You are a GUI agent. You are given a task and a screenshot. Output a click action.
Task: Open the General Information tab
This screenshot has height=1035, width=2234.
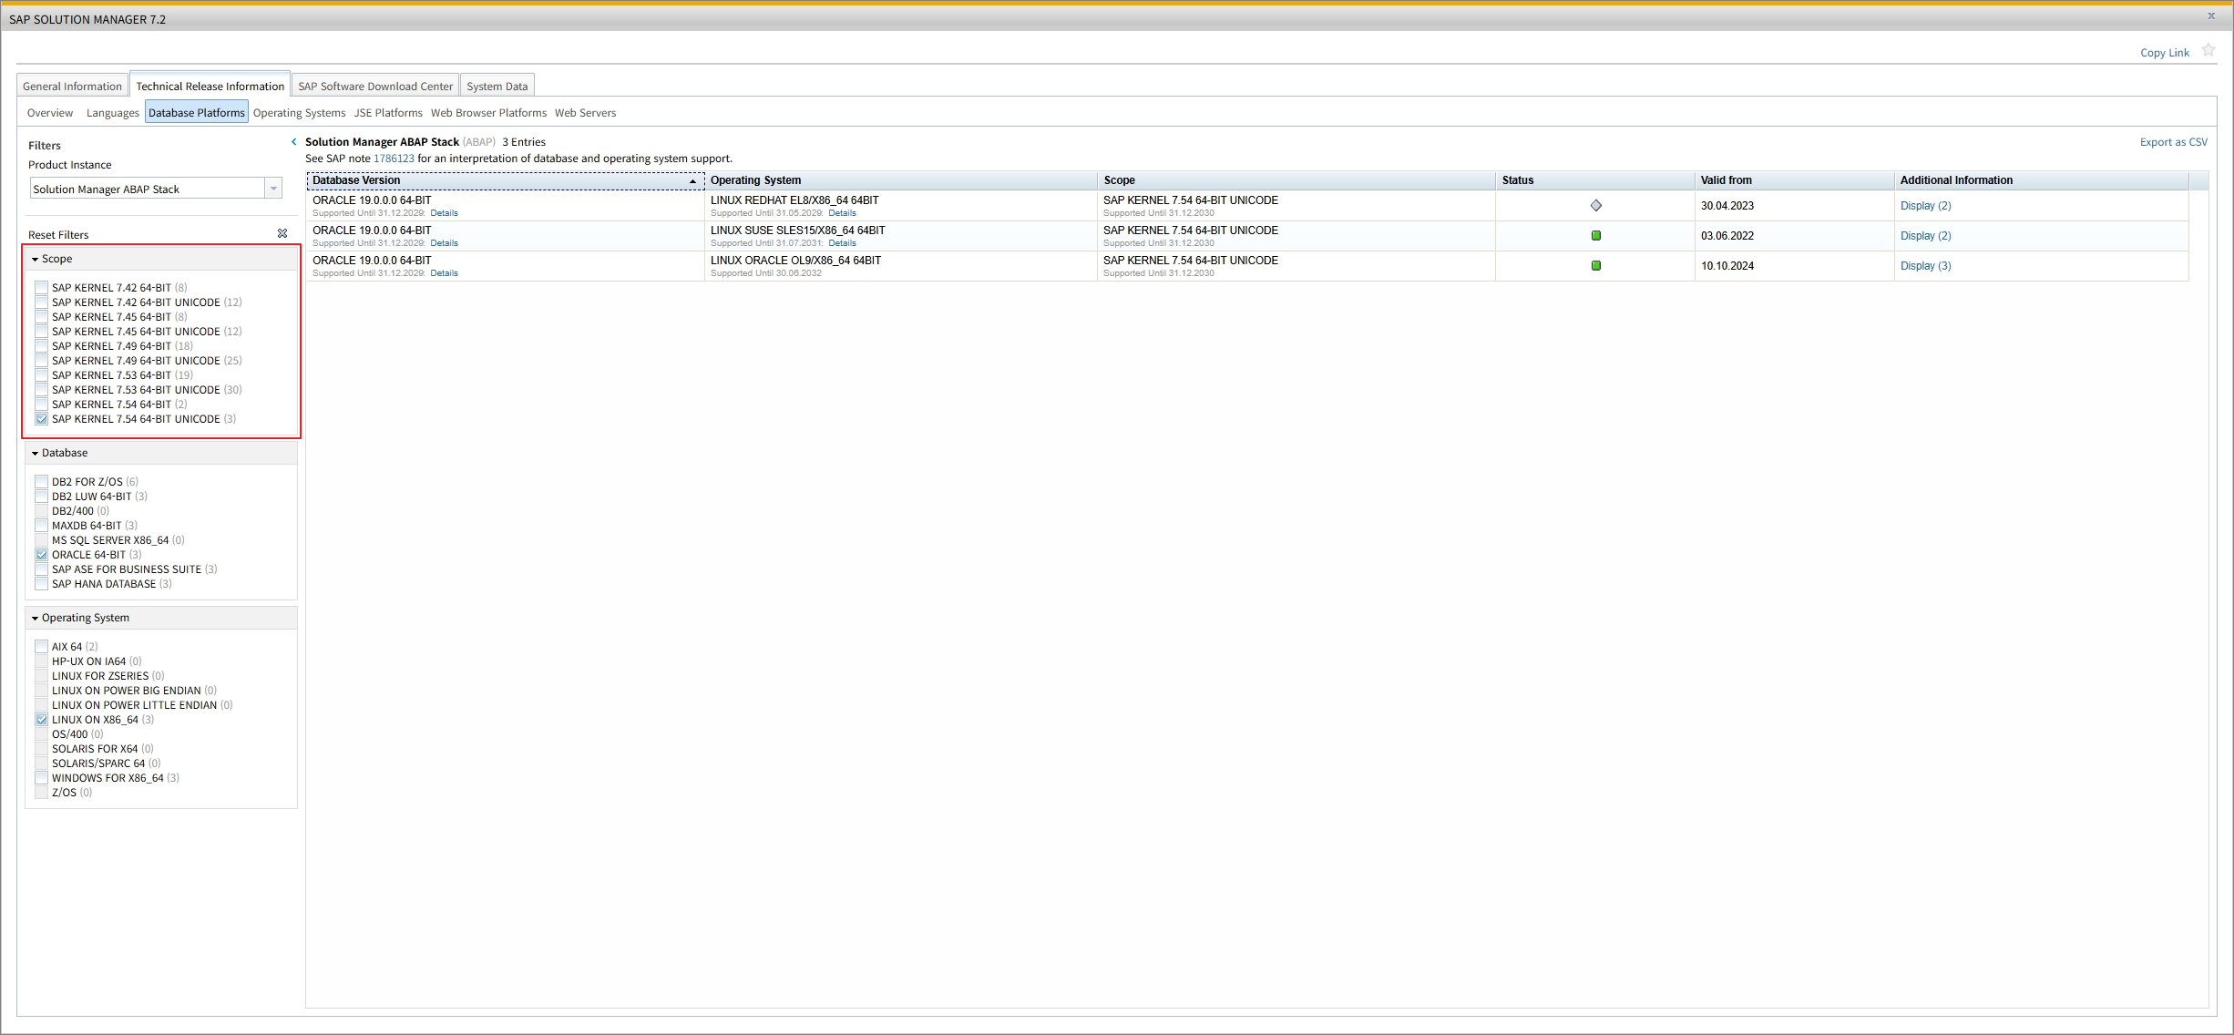[x=72, y=86]
